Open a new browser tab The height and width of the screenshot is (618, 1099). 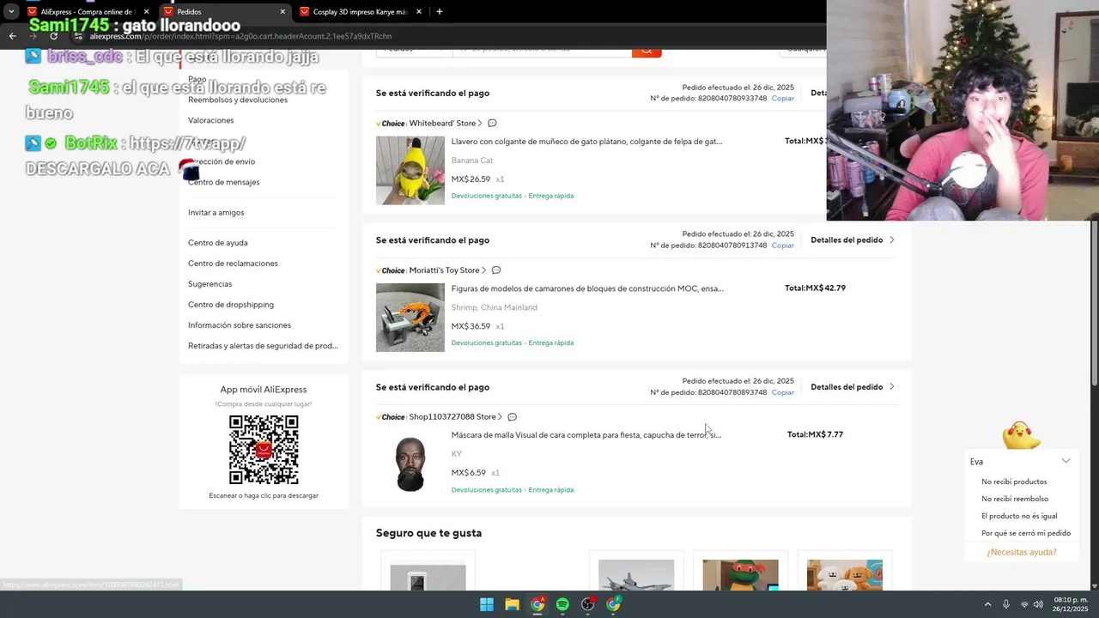(440, 12)
